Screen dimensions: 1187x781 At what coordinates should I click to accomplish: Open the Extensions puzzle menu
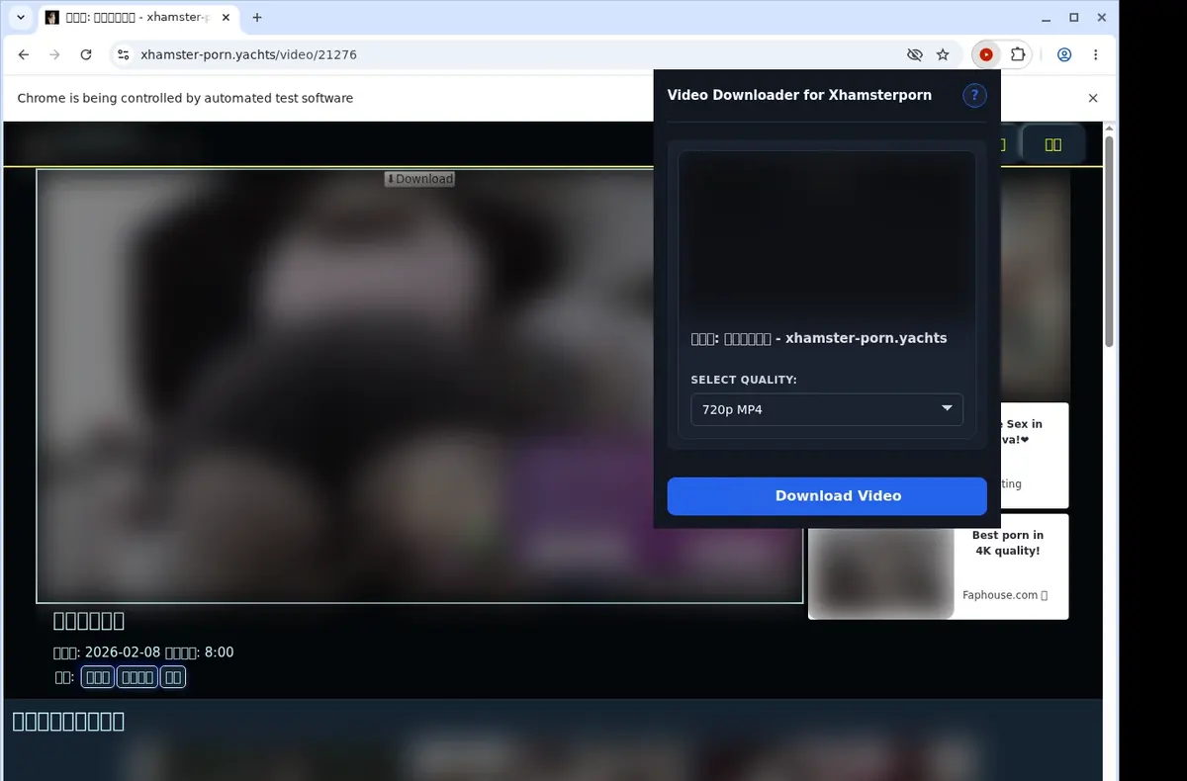pos(1017,54)
